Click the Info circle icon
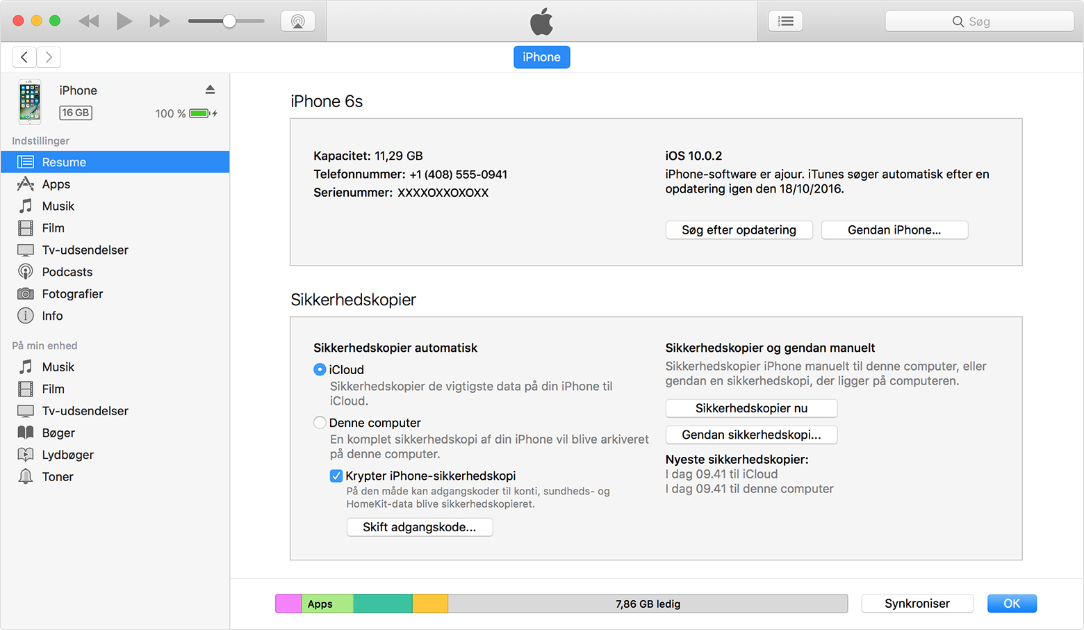The image size is (1084, 630). [26, 316]
